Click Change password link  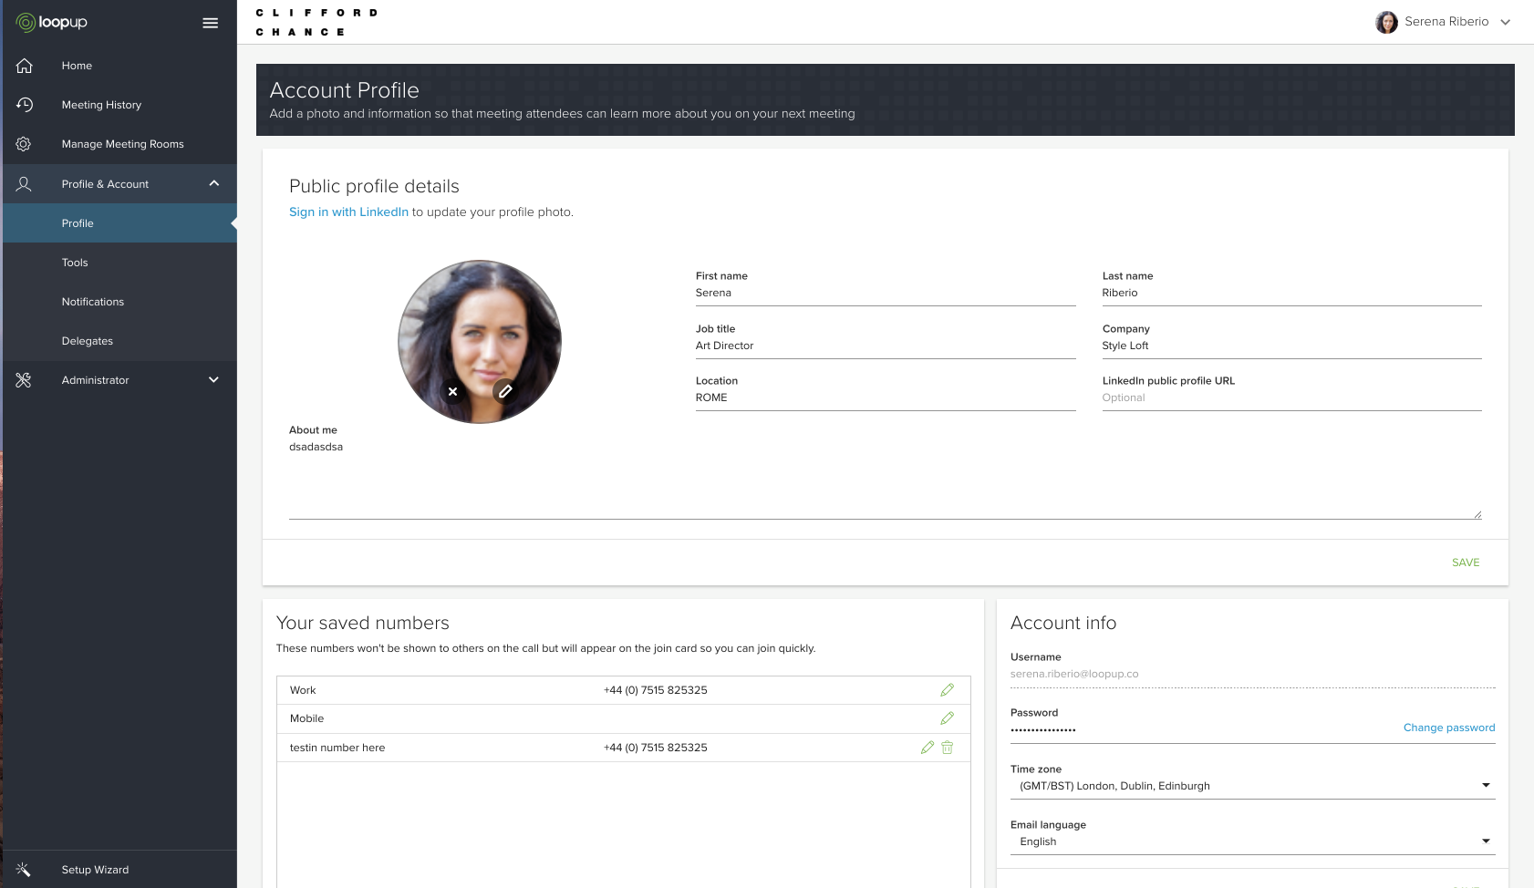tap(1449, 728)
